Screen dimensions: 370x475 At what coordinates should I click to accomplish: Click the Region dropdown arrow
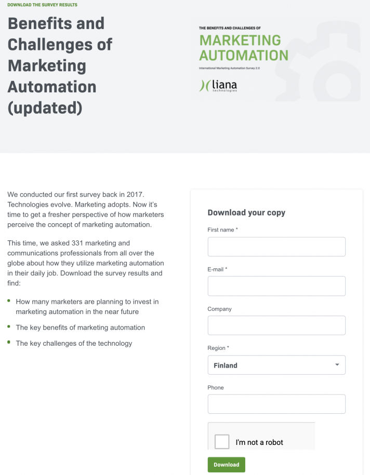point(337,365)
